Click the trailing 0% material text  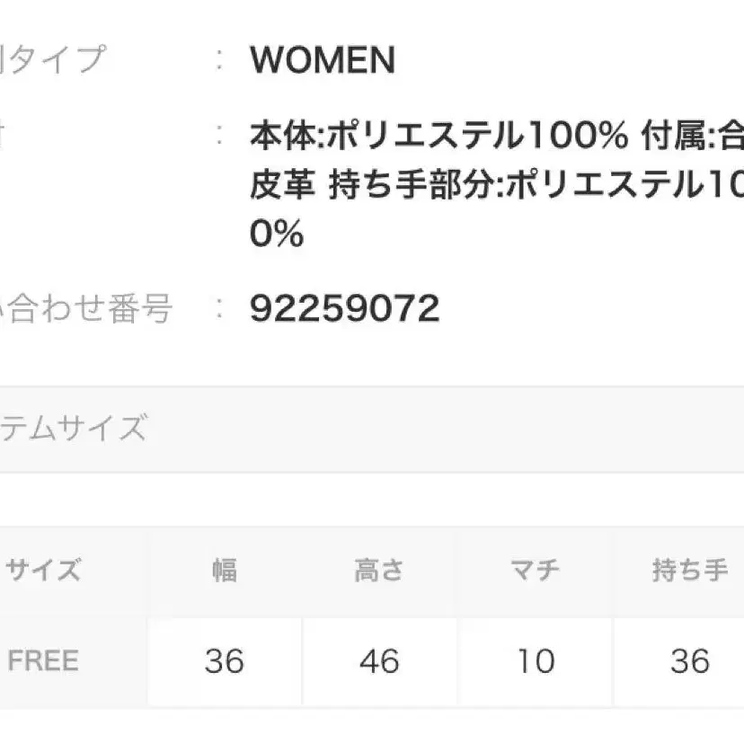pos(278,235)
